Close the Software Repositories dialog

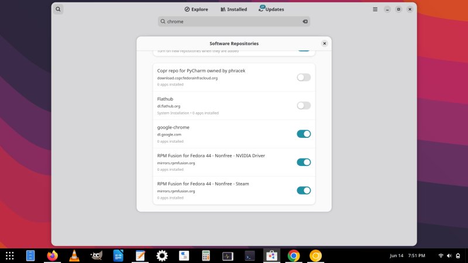(325, 43)
